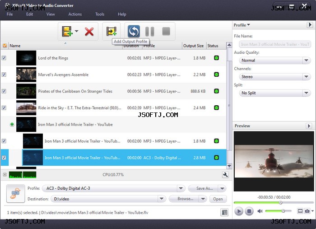Image resolution: width=316 pixels, height=229 pixels.
Task: Click the preview aspect ratio icon
Action: tap(300, 211)
